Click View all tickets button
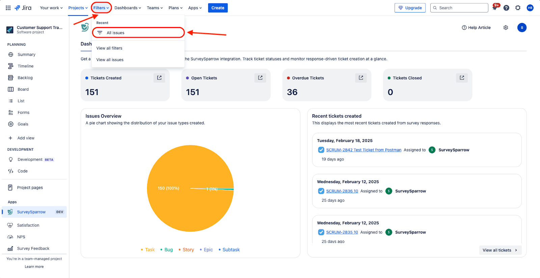Image resolution: width=540 pixels, height=278 pixels. pos(500,250)
